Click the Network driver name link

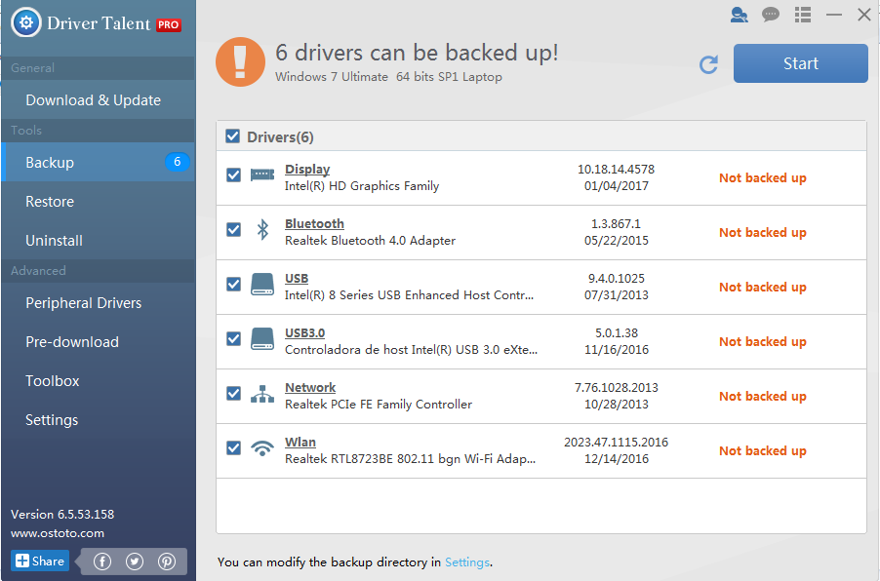(x=310, y=388)
